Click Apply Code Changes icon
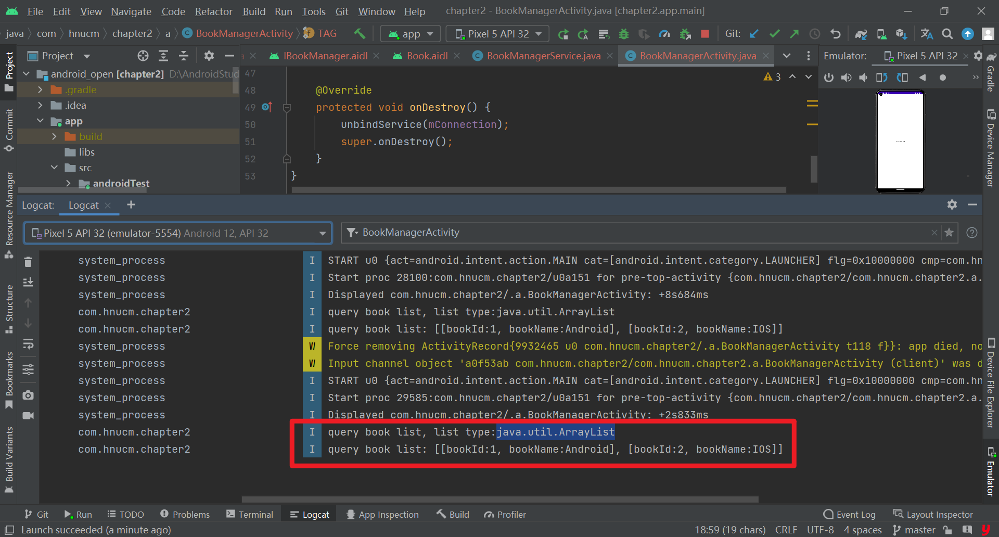 tap(583, 34)
